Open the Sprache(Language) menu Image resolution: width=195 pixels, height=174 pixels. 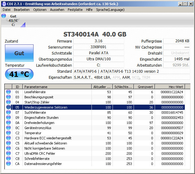click(110, 10)
